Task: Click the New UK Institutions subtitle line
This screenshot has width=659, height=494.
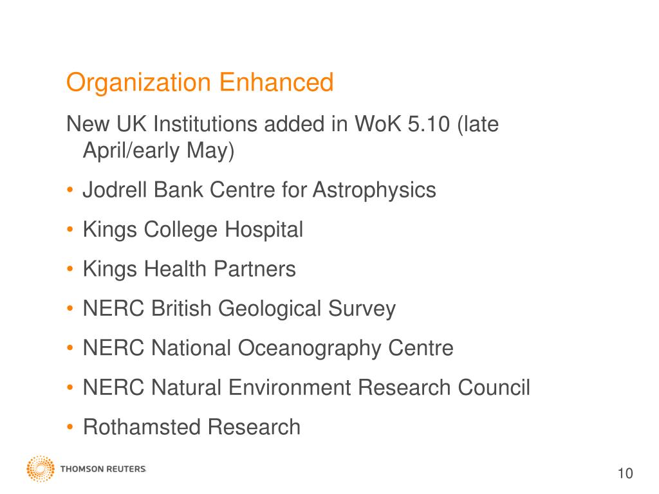Action: [283, 124]
